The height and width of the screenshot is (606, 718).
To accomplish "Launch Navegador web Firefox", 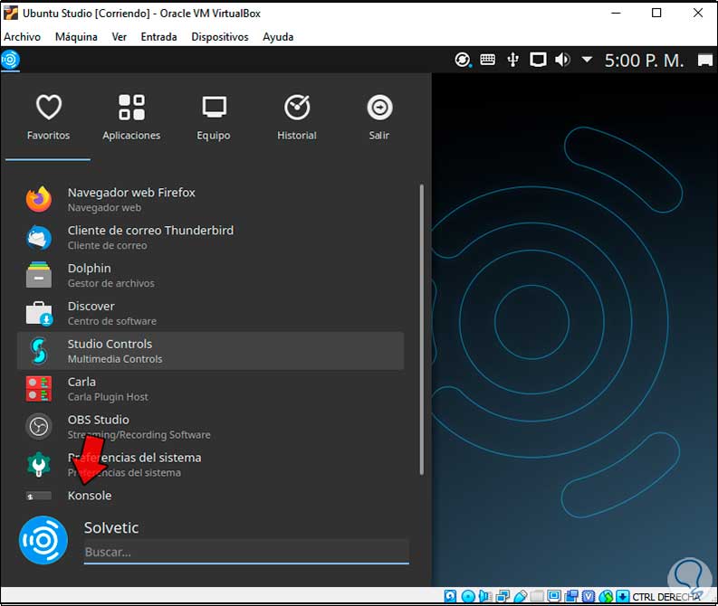I will click(211, 199).
